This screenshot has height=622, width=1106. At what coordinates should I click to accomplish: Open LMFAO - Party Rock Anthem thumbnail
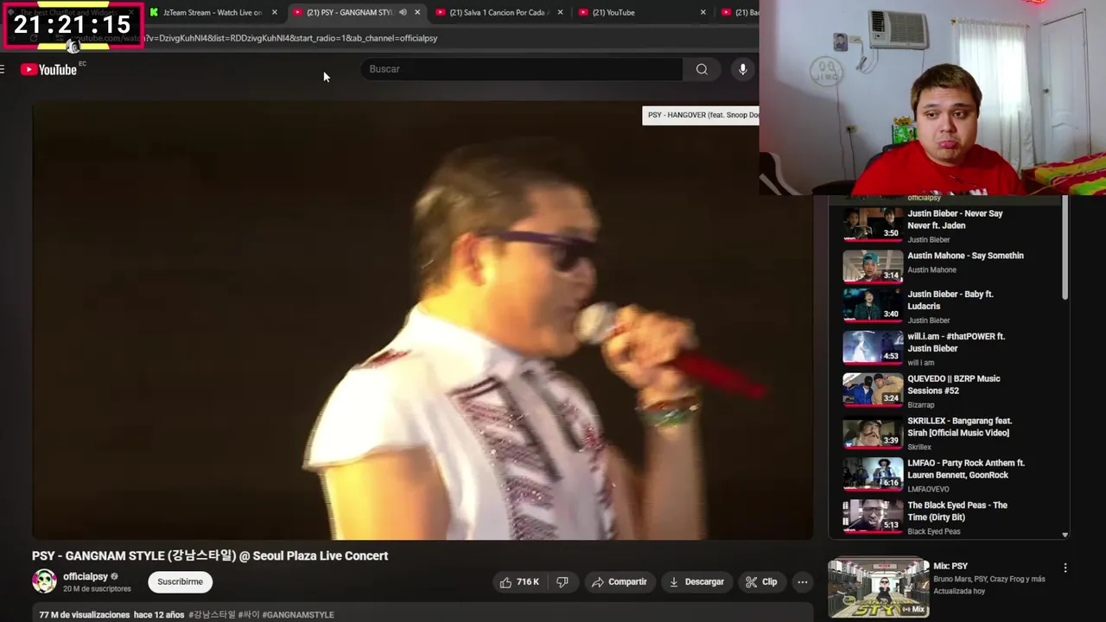(873, 473)
